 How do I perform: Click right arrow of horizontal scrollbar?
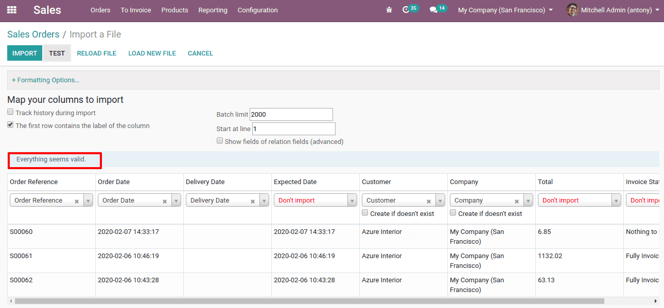tap(655, 301)
